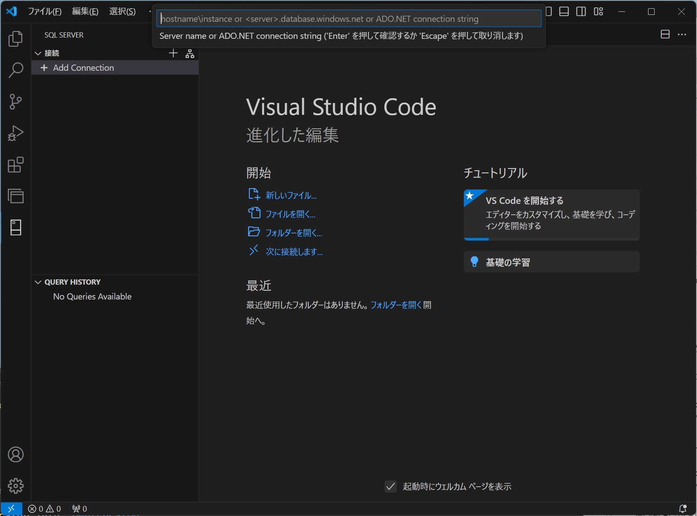Click the VS Code logo icon
Screen dimensions: 697x516
pyautogui.click(x=11, y=11)
